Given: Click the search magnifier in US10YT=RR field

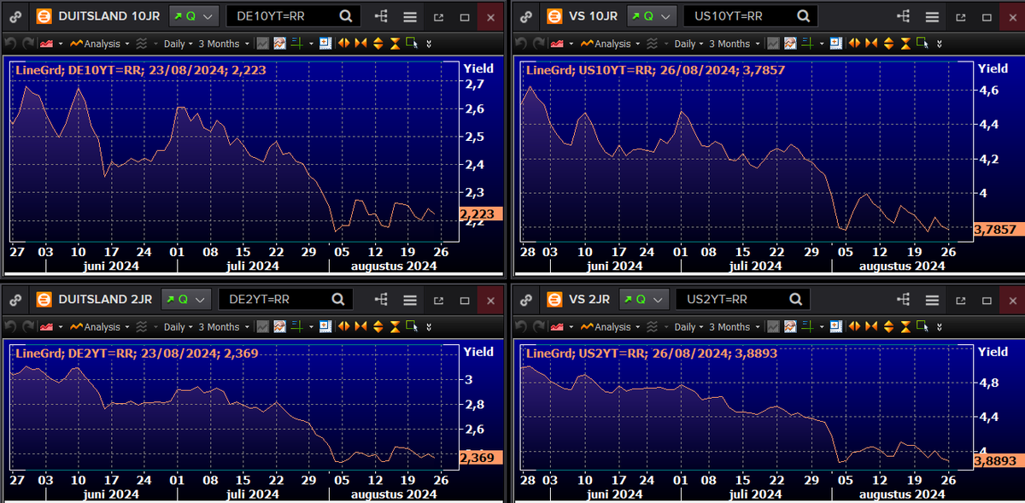Looking at the screenshot, I should point(803,16).
